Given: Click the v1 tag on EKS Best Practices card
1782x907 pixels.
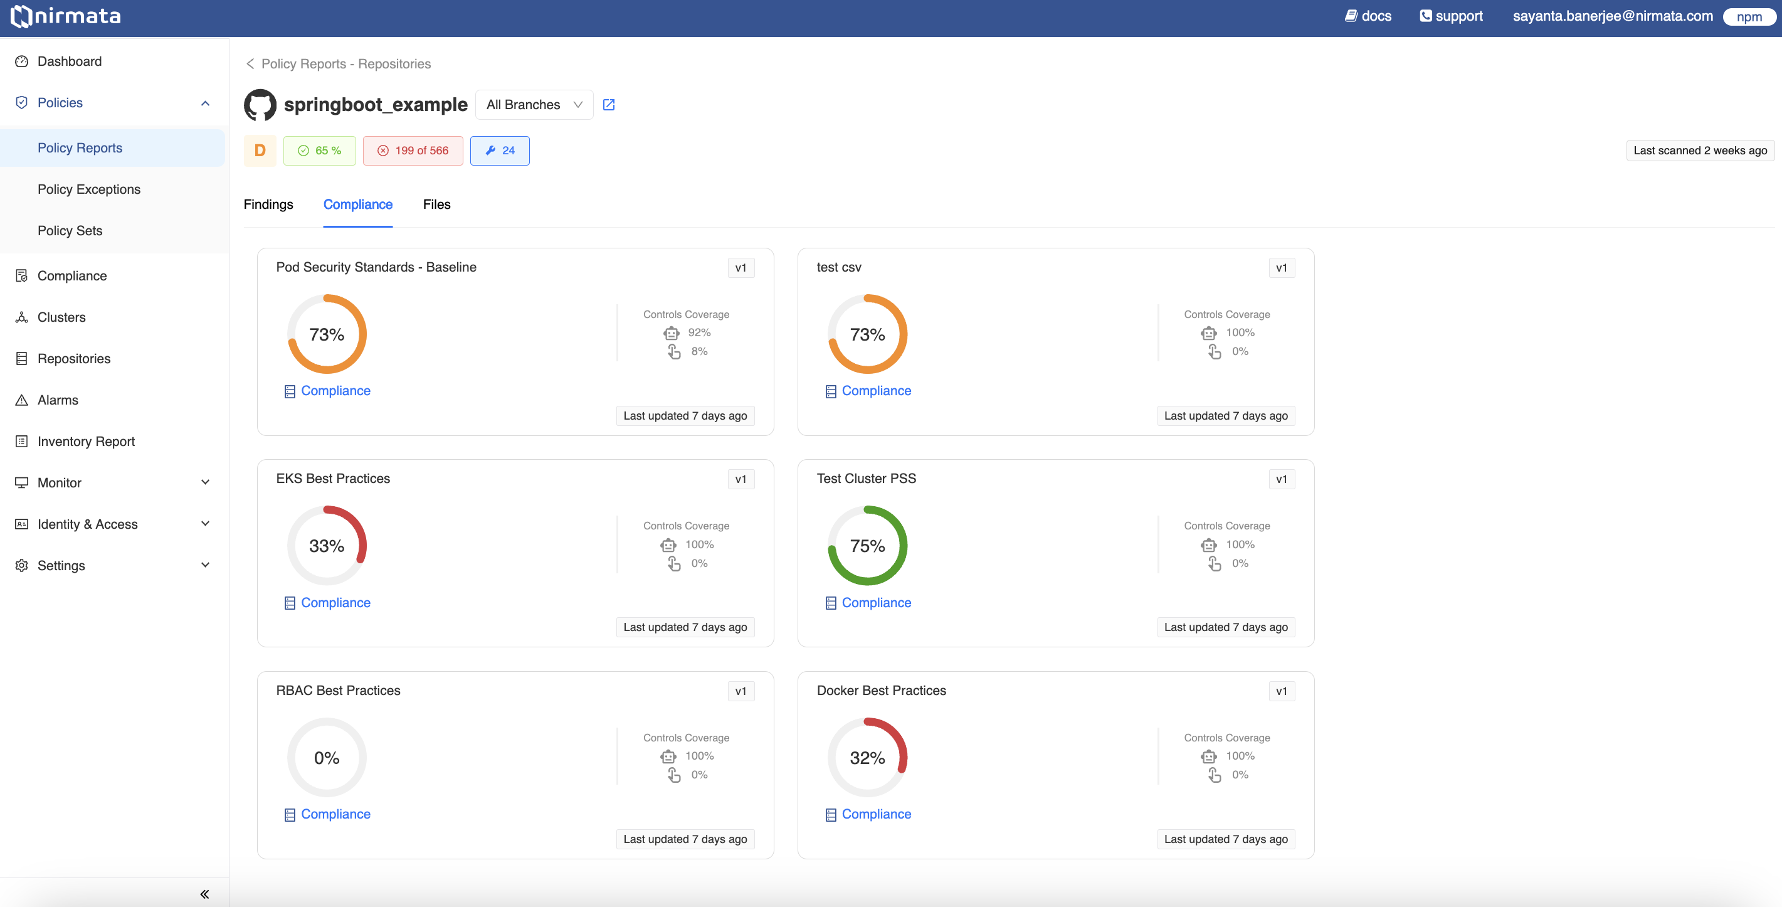Looking at the screenshot, I should click(x=741, y=479).
